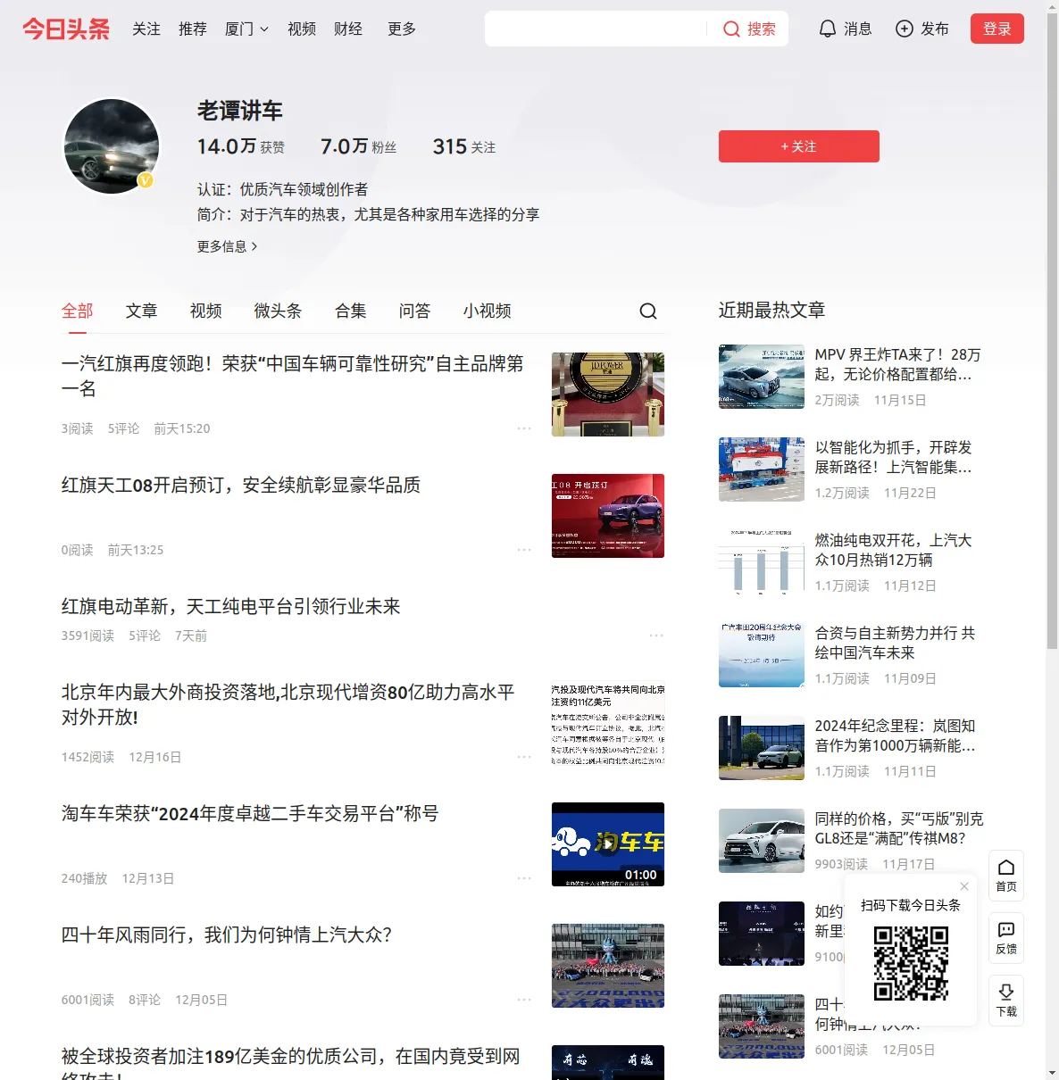Open hot thumbnail for MPV 界王炸 article
This screenshot has height=1080, width=1059.
click(x=762, y=377)
